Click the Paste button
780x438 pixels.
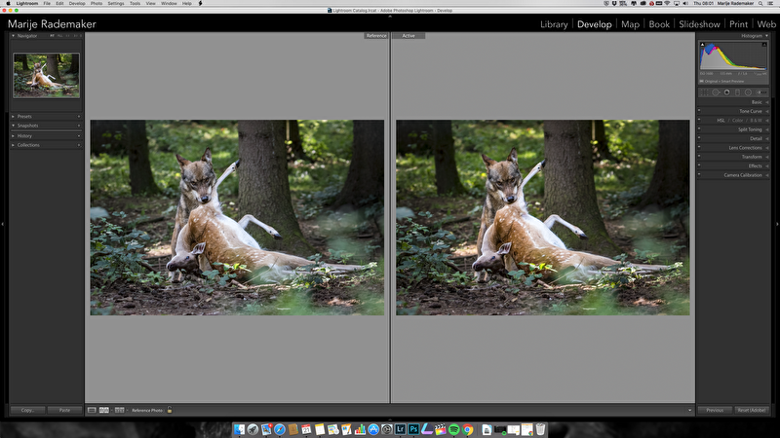[64, 410]
